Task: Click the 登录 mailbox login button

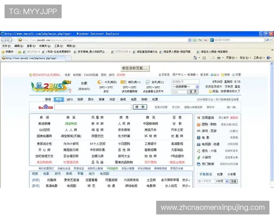Action: coord(193,92)
